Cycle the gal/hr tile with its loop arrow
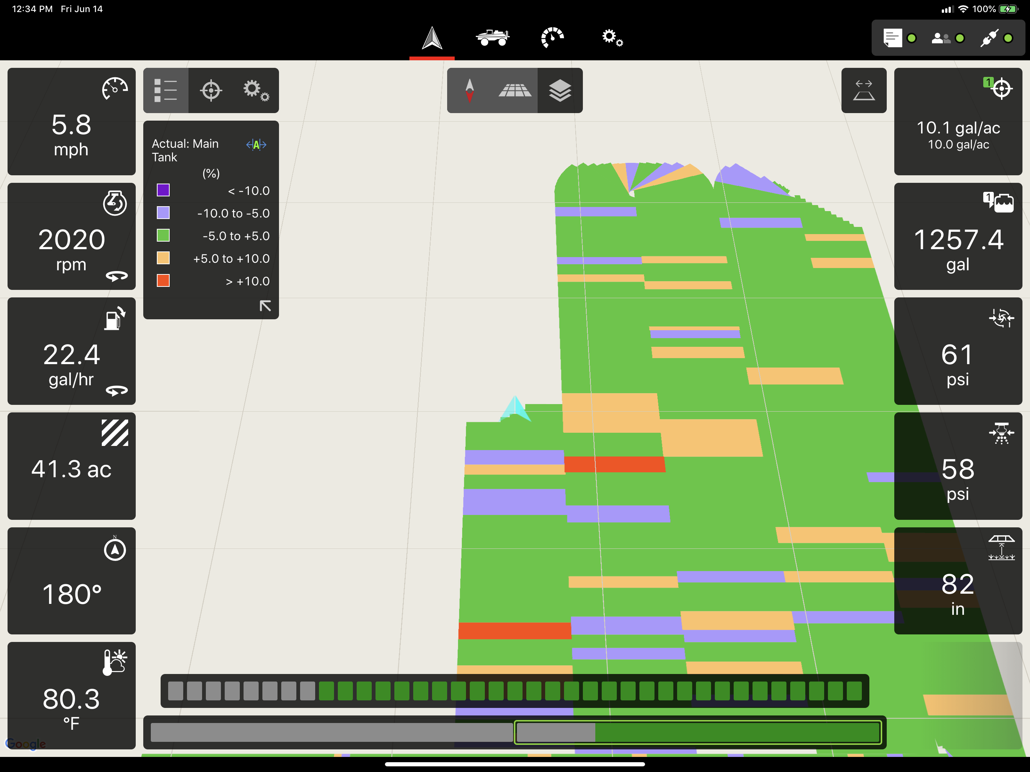The width and height of the screenshot is (1030, 772). (x=116, y=391)
